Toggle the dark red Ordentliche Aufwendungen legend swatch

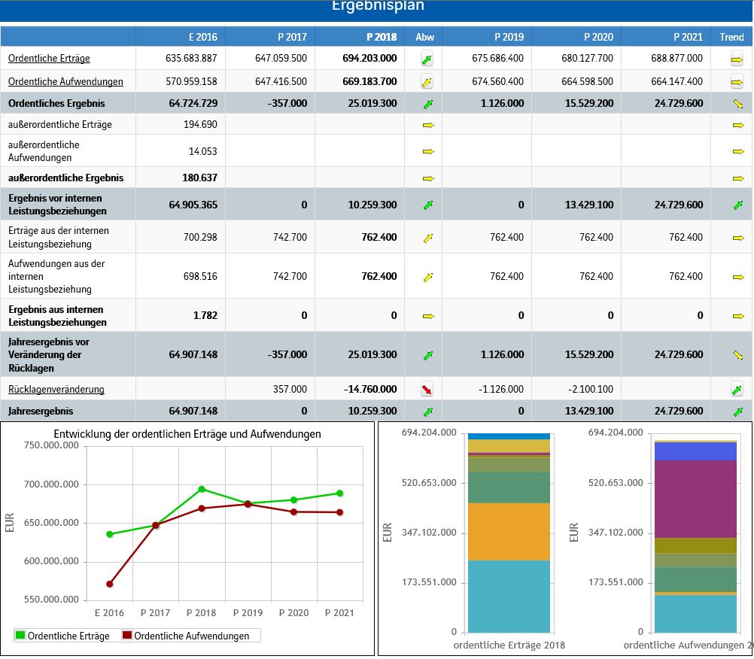tap(127, 635)
